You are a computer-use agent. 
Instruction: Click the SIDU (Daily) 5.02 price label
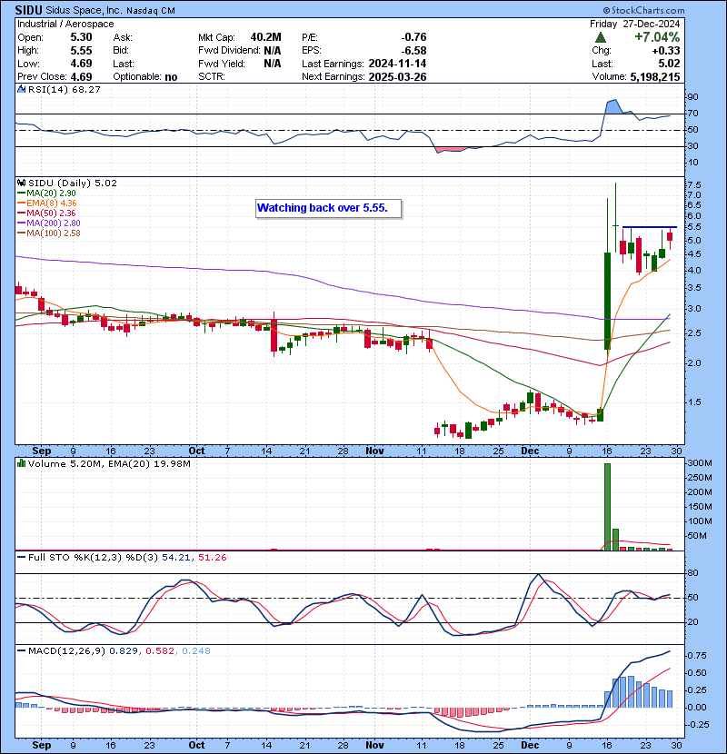tap(73, 183)
